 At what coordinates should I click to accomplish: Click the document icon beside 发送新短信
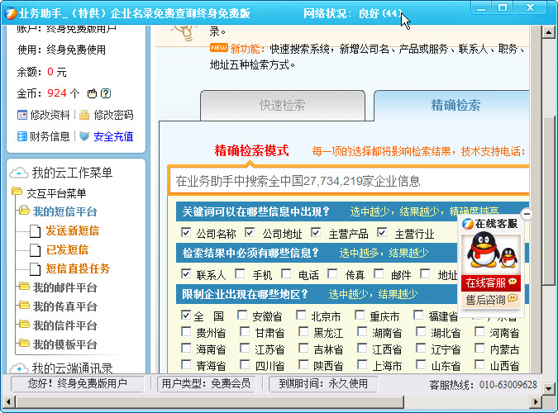35,231
